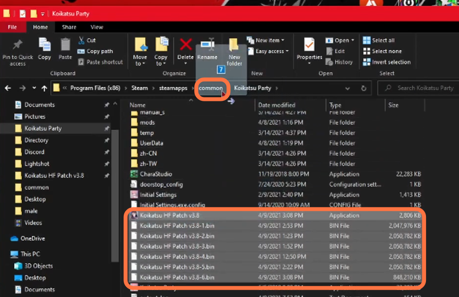
Task: Select the UserData folder
Action: (x=151, y=143)
